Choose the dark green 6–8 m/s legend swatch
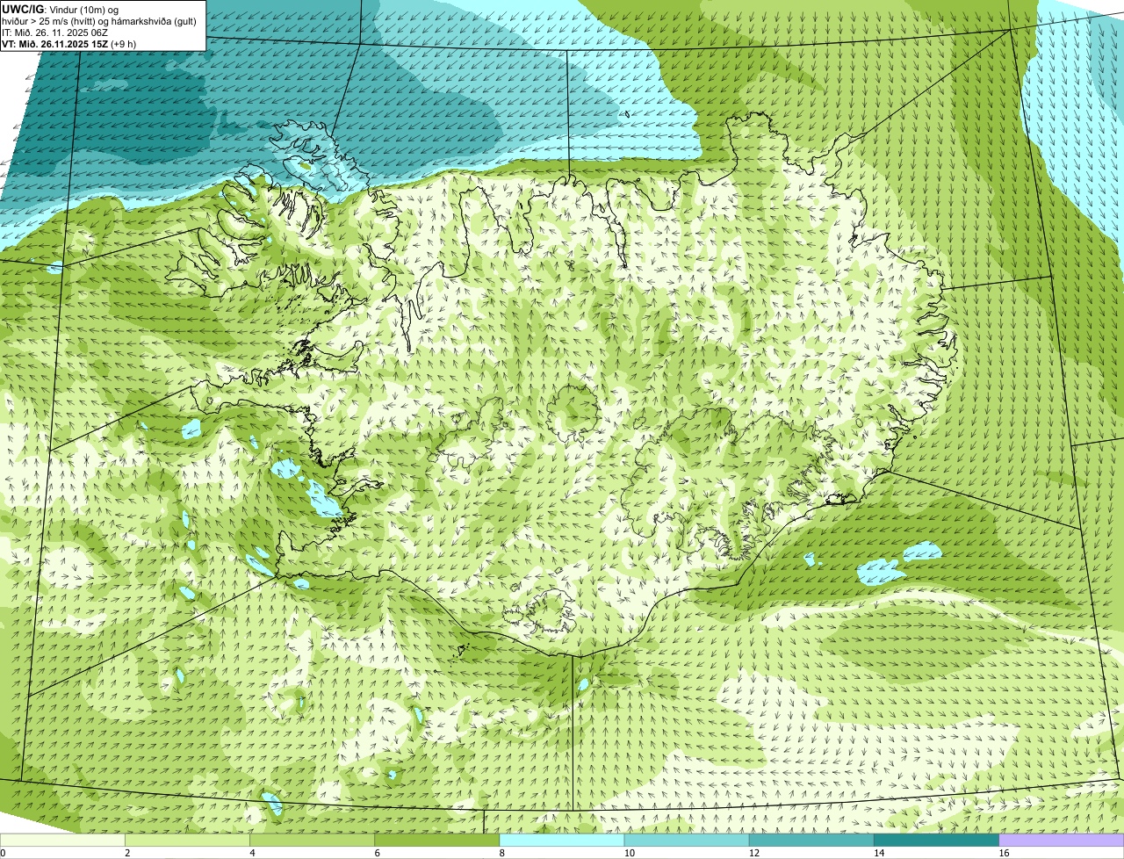Image resolution: width=1124 pixels, height=859 pixels. (437, 841)
